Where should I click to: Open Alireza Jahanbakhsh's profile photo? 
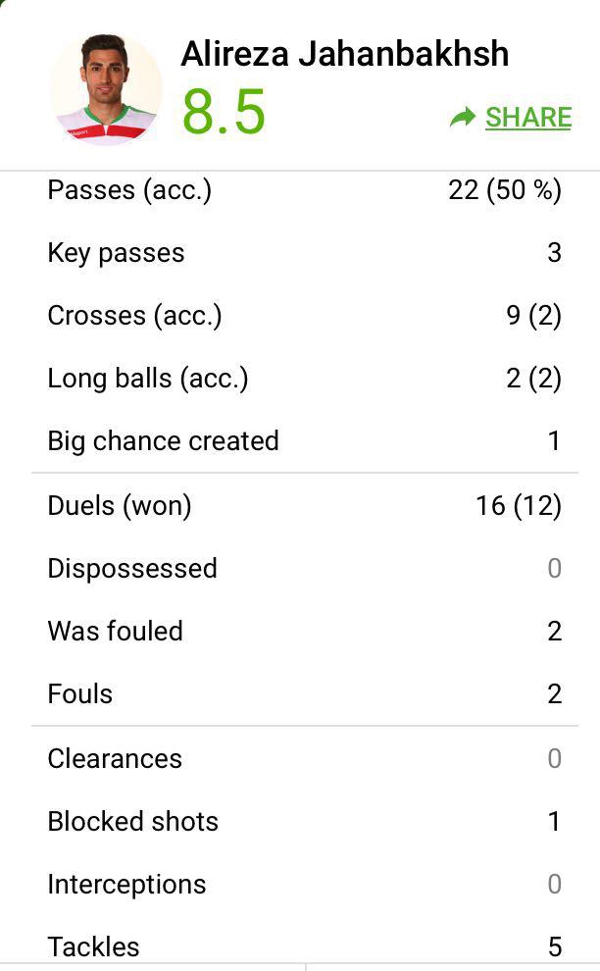tap(105, 90)
